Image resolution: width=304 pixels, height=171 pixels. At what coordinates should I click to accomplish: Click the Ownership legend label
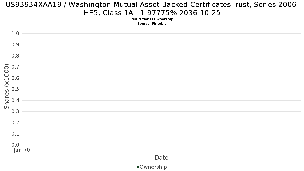point(153,167)
